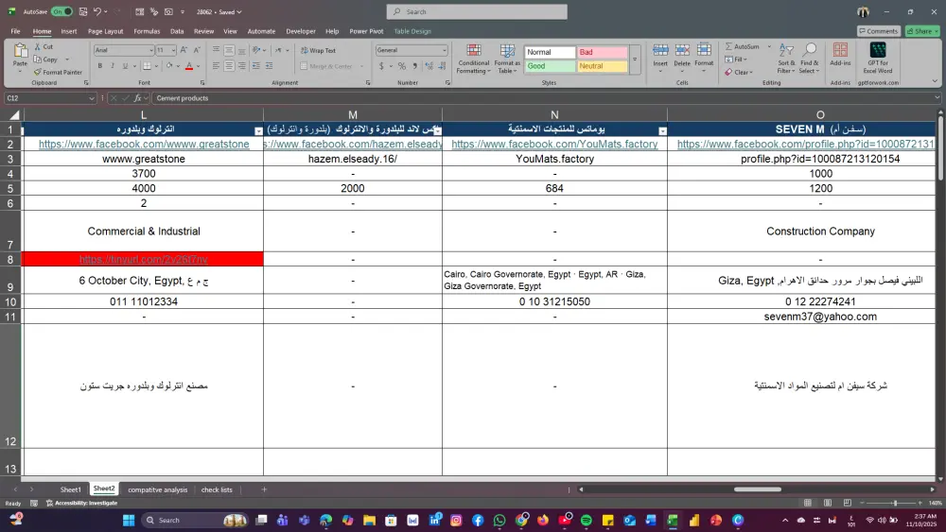Open the Table Design tab

tap(412, 31)
